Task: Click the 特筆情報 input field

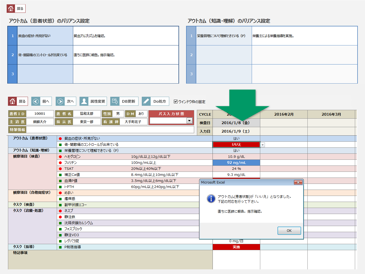Action: 110,130
